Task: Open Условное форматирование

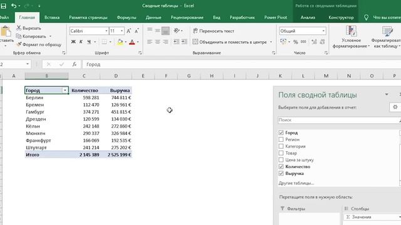Action: pos(351,37)
